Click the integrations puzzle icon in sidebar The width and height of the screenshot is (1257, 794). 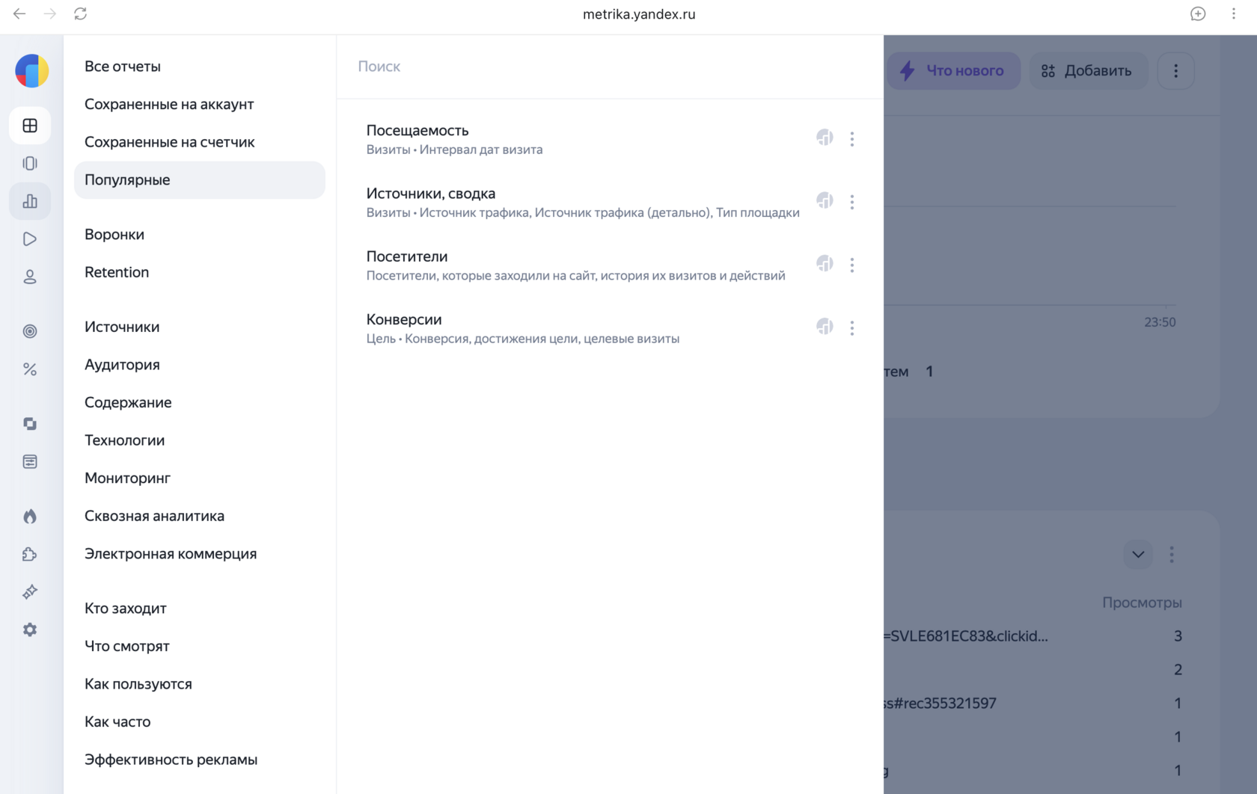[x=30, y=554]
